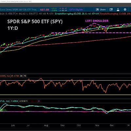Click the State Street SPDR ETF Trust name
This screenshot has height=131, width=131.
pyautogui.click(x=18, y=9)
